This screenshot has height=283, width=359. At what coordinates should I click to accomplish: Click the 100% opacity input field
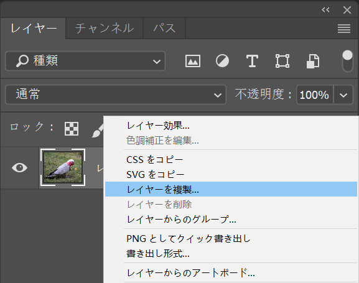314,95
